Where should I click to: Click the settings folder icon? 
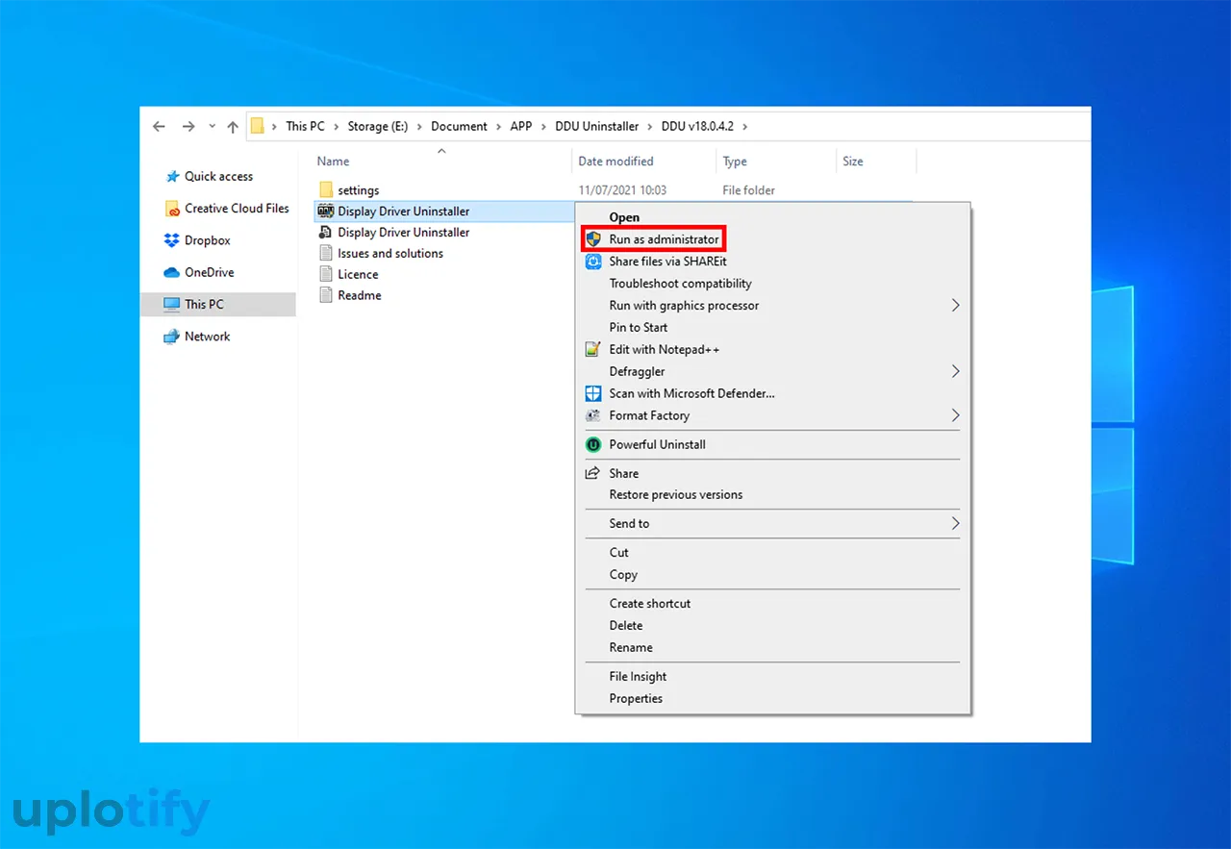[325, 189]
